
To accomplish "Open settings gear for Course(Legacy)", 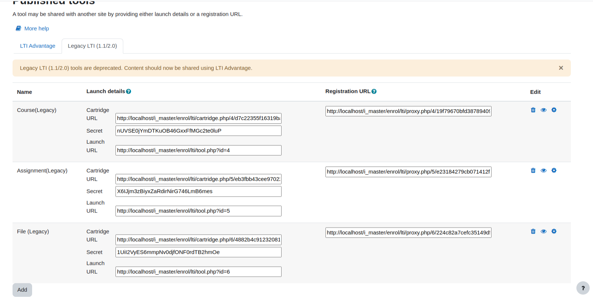I will [554, 110].
